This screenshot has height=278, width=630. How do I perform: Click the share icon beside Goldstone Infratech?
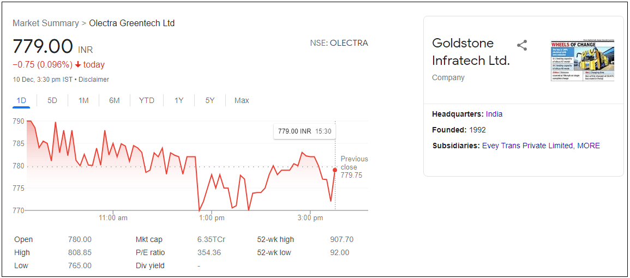(x=522, y=45)
